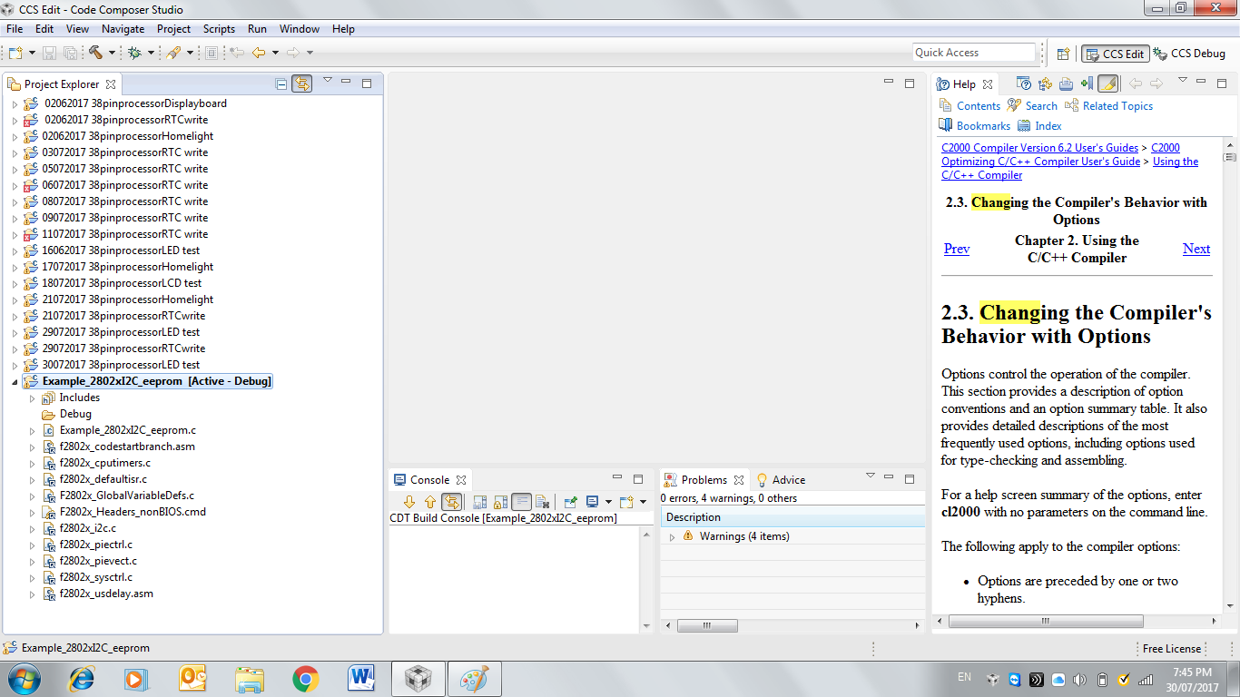Screen dimensions: 1240x697
Task: Click the flashlight Search icon in toolbar
Action: (x=173, y=53)
